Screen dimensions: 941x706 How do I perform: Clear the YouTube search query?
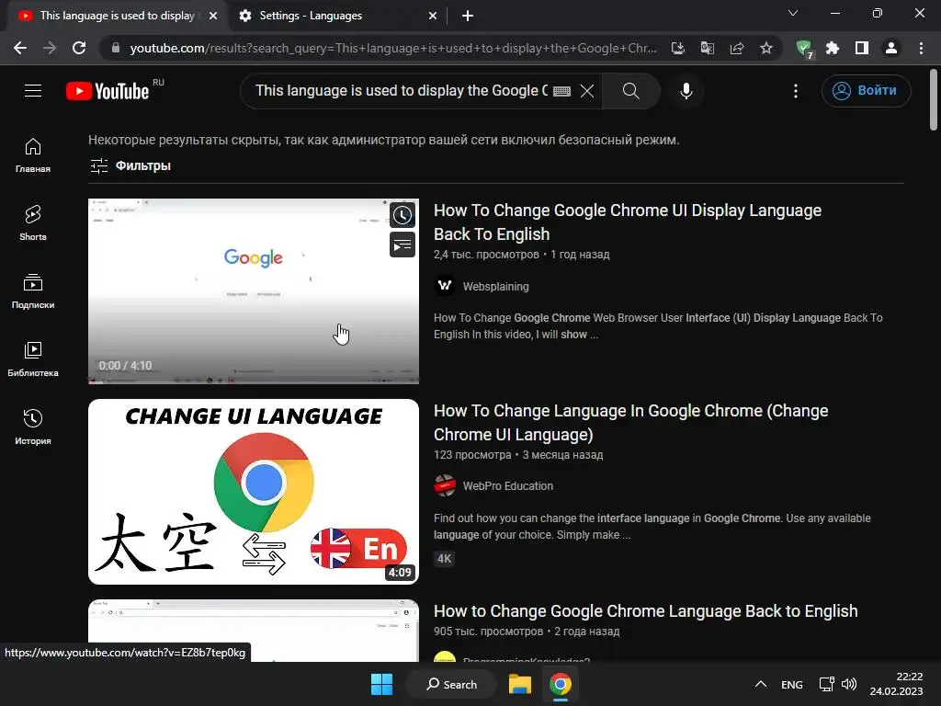[587, 91]
